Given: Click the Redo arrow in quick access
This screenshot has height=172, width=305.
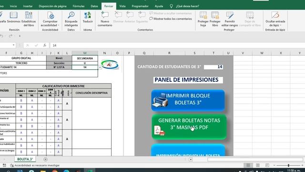Looking at the screenshot, I should tap(10, 36).
